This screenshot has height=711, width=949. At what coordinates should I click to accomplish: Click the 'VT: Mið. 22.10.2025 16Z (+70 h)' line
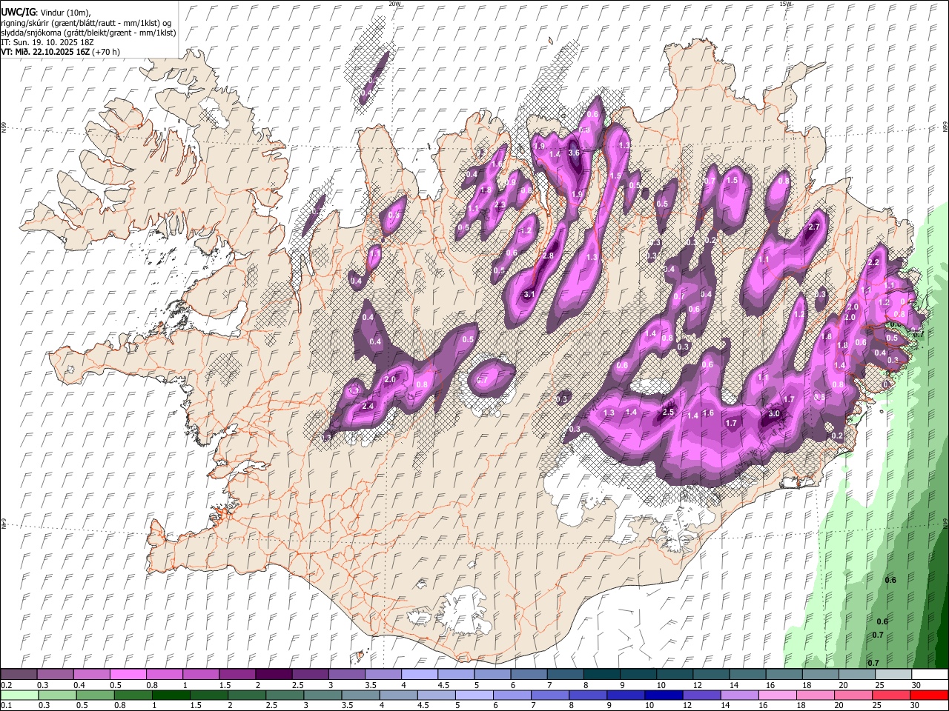click(x=60, y=52)
